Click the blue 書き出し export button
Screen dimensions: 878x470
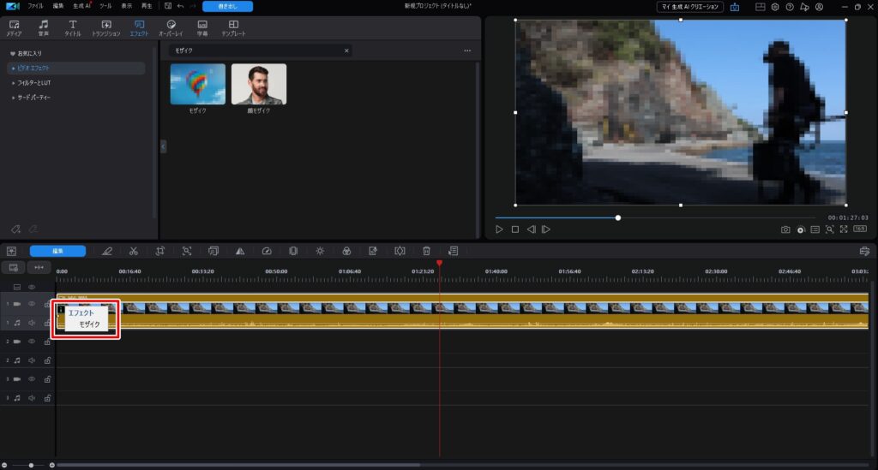tap(227, 6)
